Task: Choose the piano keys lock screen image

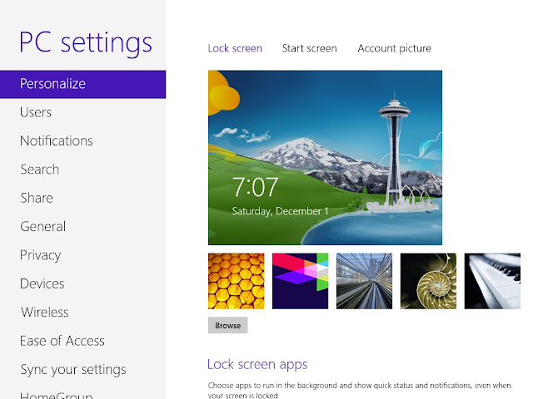Action: tap(492, 281)
